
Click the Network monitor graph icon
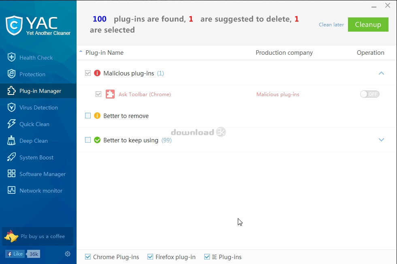click(11, 191)
